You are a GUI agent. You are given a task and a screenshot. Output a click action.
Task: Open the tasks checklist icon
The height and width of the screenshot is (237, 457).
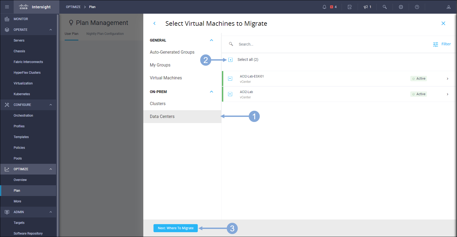pos(350,7)
